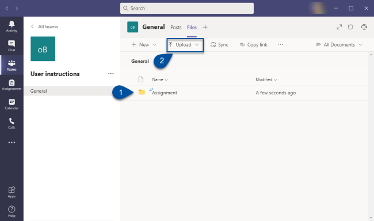
Task: Open the Upload dropdown
Action: (185, 45)
